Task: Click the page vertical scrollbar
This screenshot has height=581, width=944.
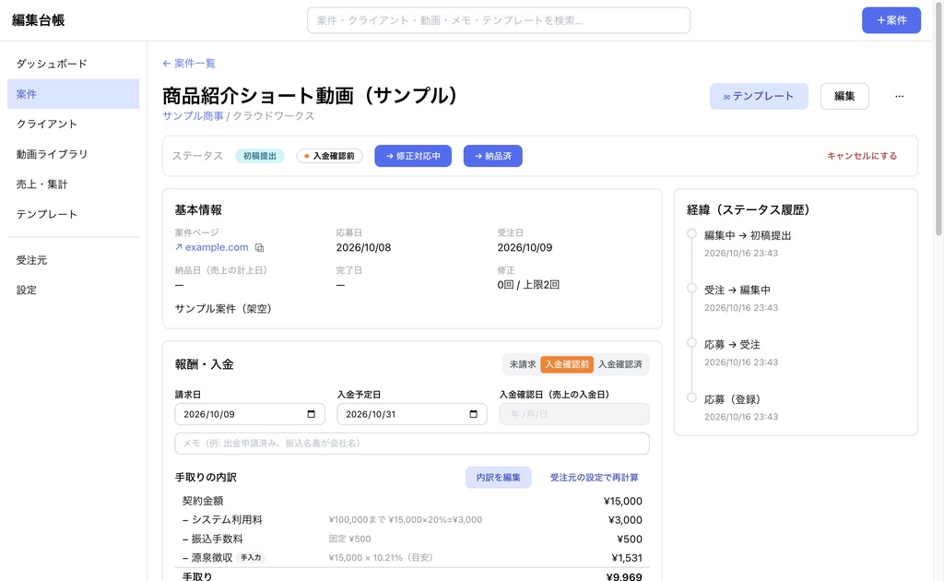Action: [x=938, y=121]
